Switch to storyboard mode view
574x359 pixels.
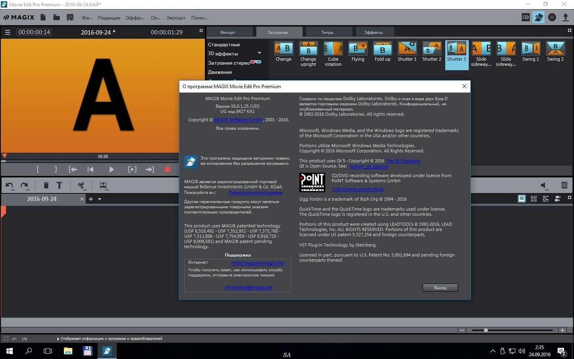pyautogui.click(x=521, y=199)
